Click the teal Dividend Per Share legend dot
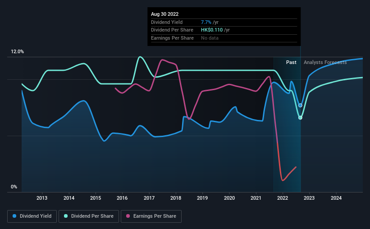The width and height of the screenshot is (370, 229). (x=66, y=216)
